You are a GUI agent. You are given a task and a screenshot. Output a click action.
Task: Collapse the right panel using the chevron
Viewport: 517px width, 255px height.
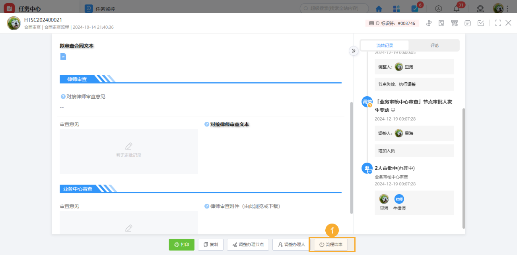[x=354, y=51]
